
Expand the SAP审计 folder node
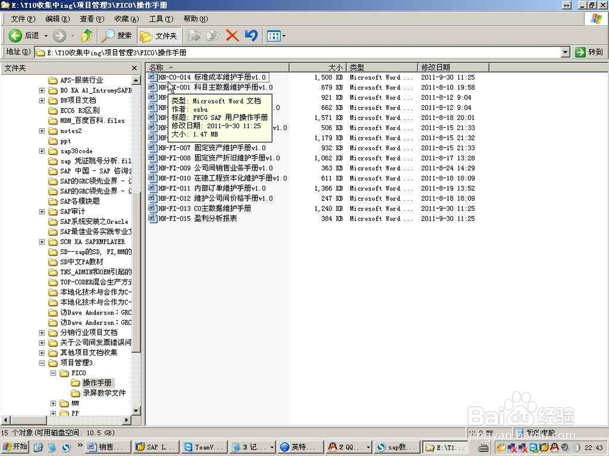42,212
